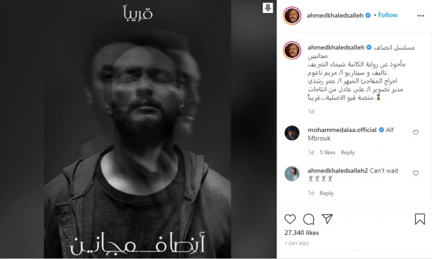Open mohammedalaa.official profile avatar
This screenshot has height=259, width=432.
292,133
